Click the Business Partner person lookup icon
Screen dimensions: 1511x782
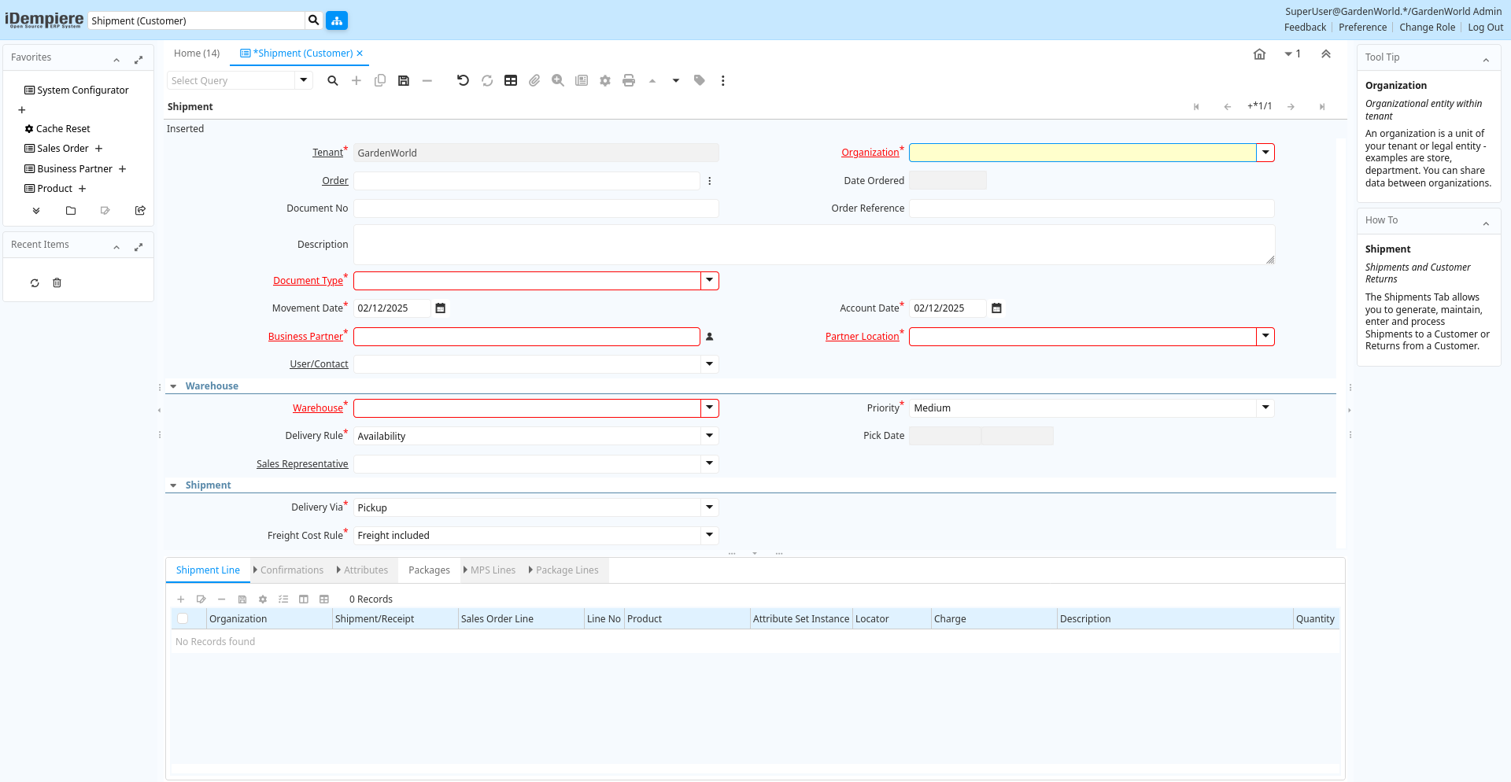tap(709, 337)
